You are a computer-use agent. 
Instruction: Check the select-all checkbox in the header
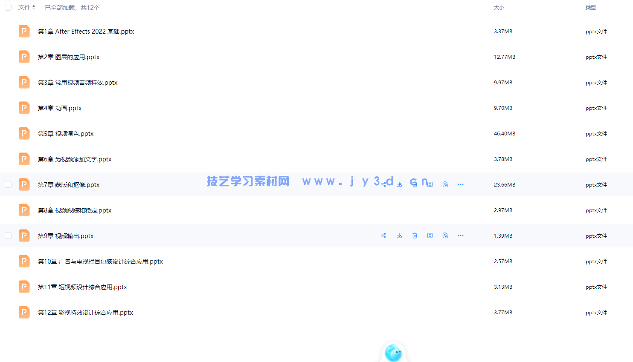(8, 7)
